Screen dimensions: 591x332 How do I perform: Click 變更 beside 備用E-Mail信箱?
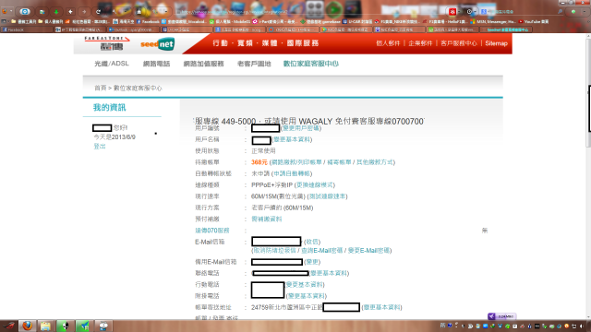coord(312,262)
